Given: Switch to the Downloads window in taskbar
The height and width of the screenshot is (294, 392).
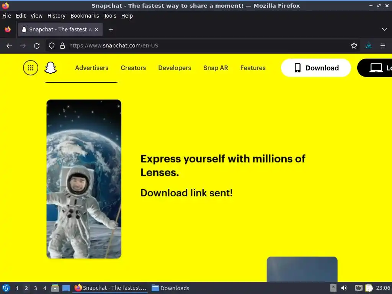Looking at the screenshot, I should [x=171, y=288].
